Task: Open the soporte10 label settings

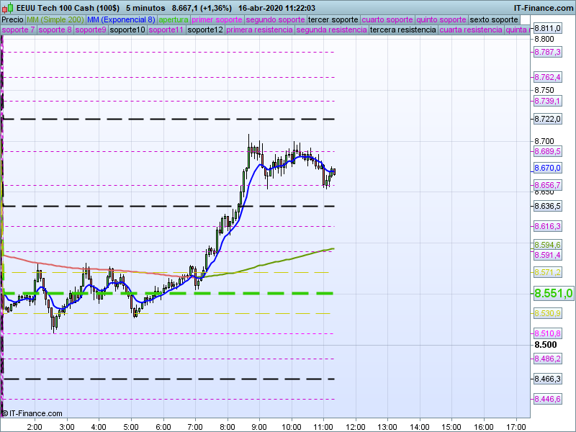Action: tap(127, 30)
